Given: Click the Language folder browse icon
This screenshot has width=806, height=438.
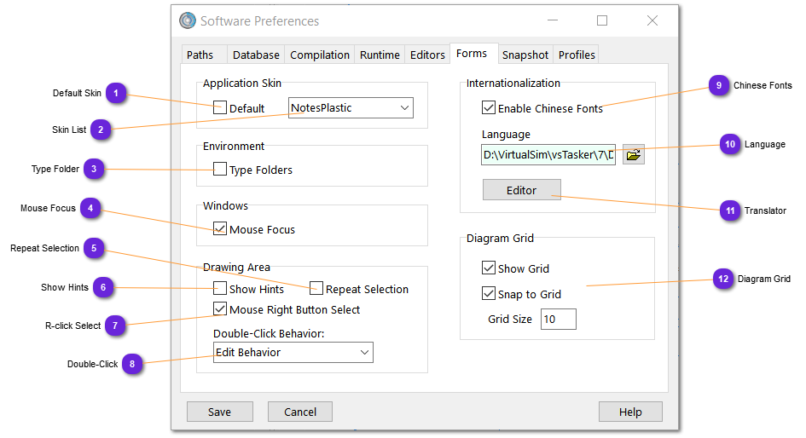Looking at the screenshot, I should 633,155.
